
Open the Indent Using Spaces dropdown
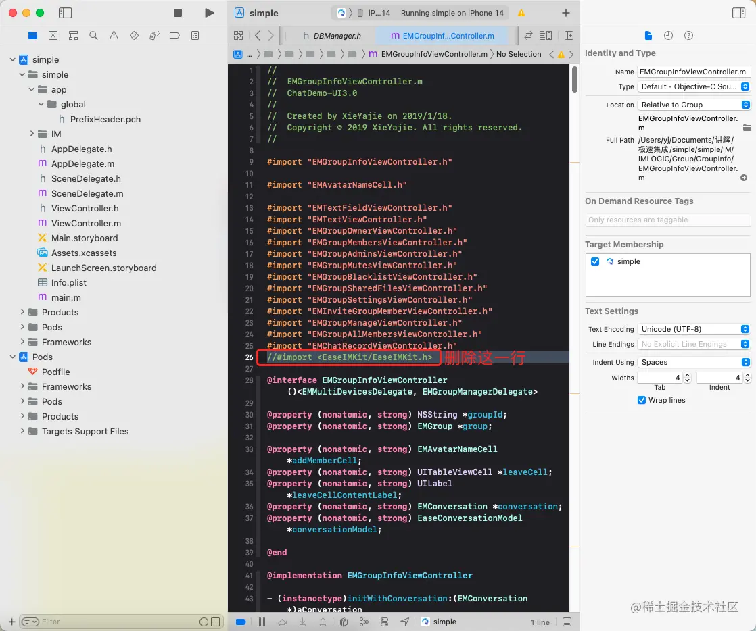[694, 362]
